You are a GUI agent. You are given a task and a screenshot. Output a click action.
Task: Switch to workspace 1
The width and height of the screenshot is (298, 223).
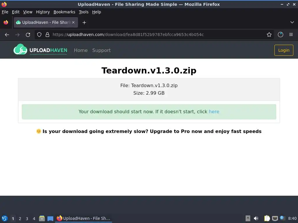[x=13, y=219]
